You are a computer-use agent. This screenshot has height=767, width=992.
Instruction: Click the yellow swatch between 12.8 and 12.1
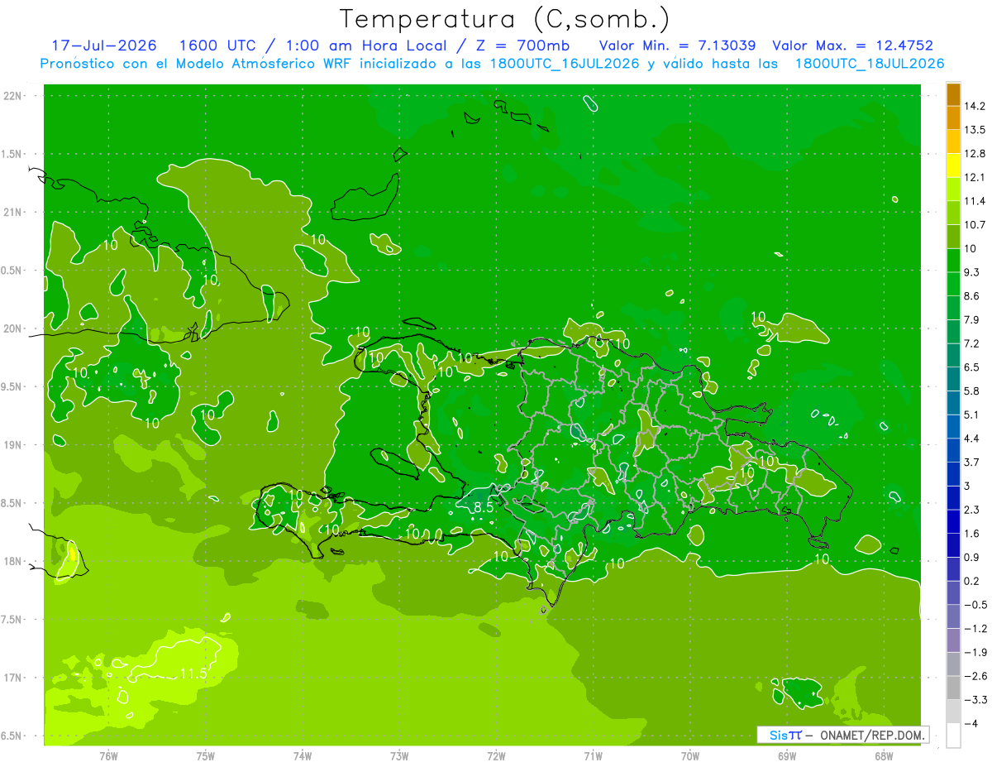pyautogui.click(x=953, y=165)
